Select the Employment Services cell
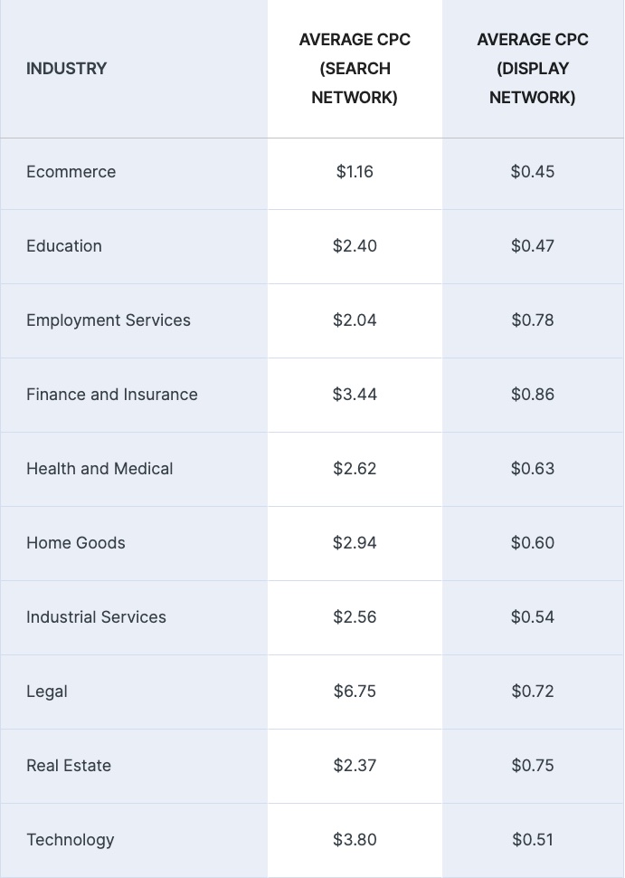The width and height of the screenshot is (625, 878). tap(109, 320)
